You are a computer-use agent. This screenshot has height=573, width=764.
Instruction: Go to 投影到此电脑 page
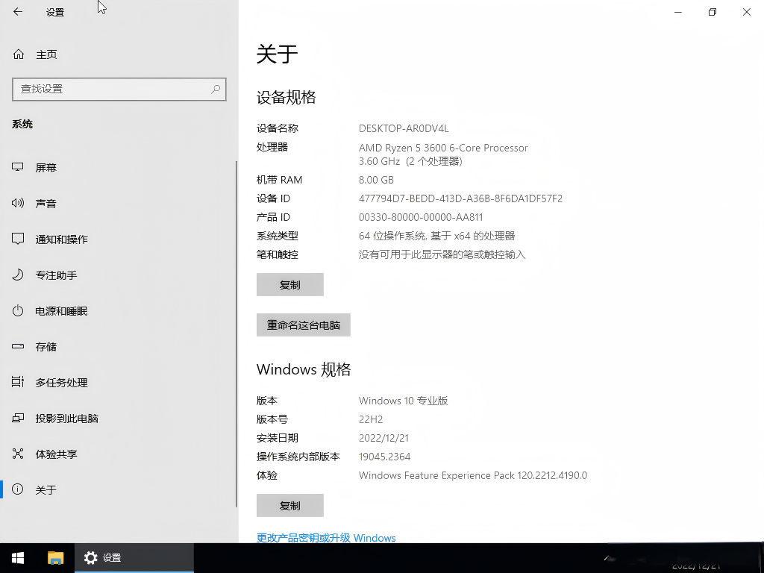point(66,419)
